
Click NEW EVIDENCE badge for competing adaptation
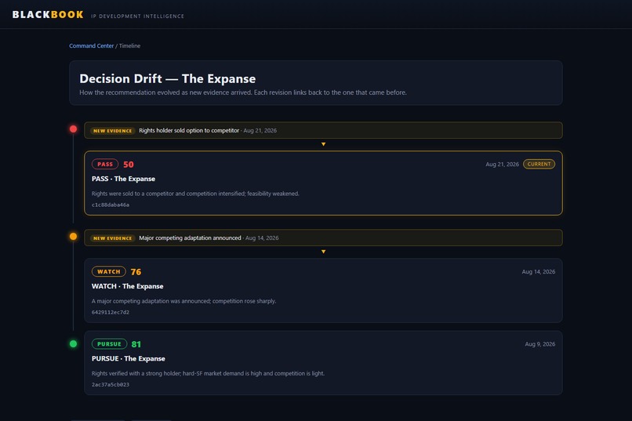point(112,238)
